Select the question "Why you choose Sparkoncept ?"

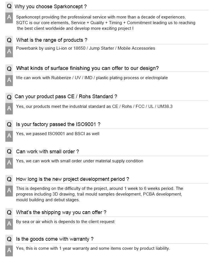51,6
